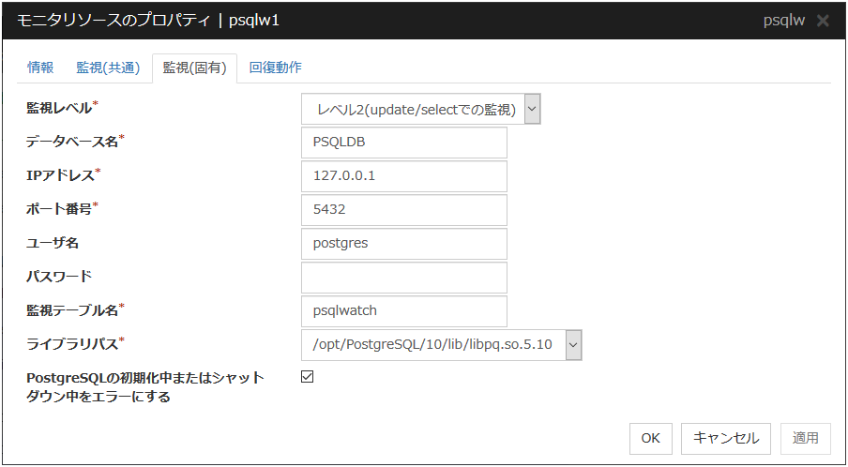Select the 監視(固有) tab

[x=194, y=68]
